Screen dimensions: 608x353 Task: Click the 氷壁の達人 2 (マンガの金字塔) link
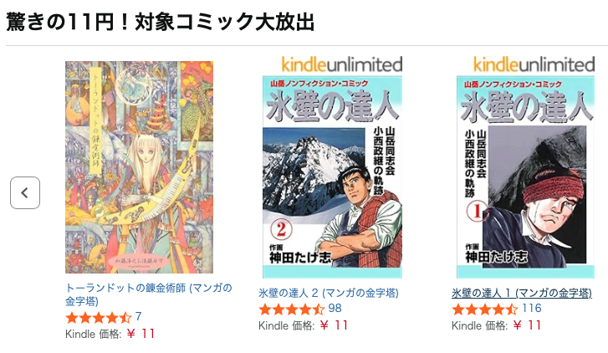click(329, 293)
